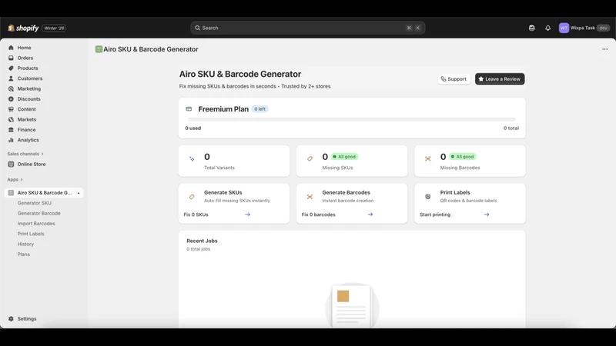Viewport: 616px width, 346px height.
Task: Open Generator Barcode subpage
Action: pos(39,213)
